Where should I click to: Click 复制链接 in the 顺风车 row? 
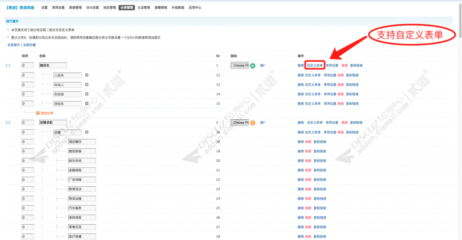[356, 65]
